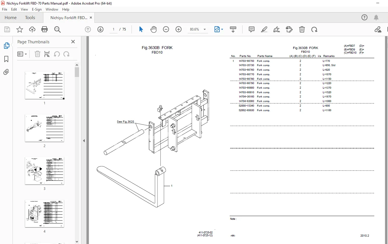Click the "Parts Name" column header

click(265, 56)
